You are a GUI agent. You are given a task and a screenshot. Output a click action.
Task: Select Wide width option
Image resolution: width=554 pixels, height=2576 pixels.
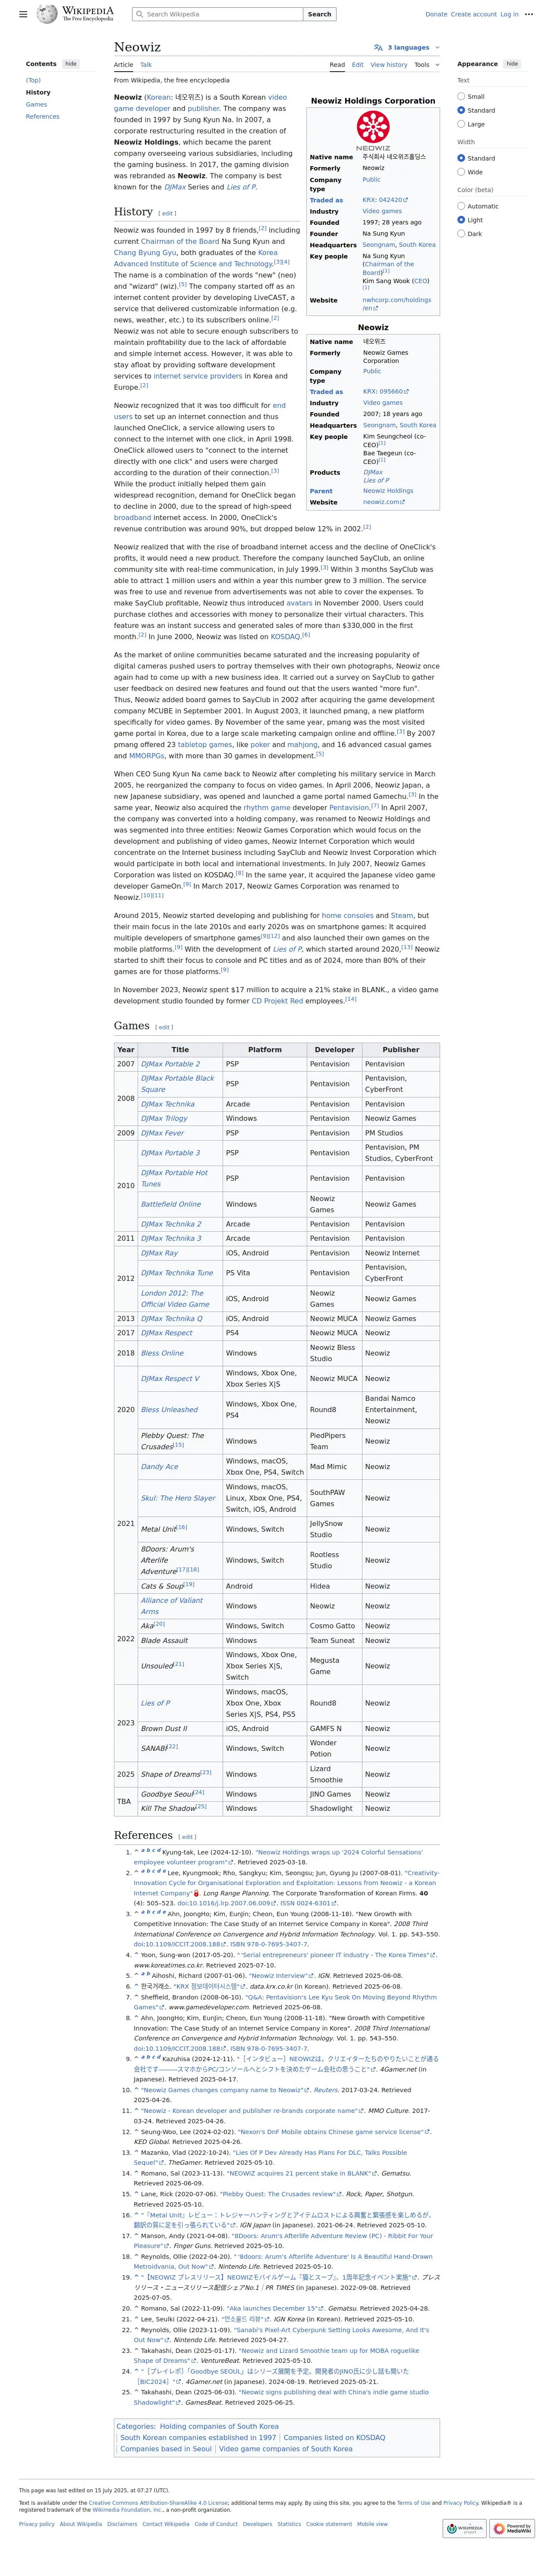(461, 172)
